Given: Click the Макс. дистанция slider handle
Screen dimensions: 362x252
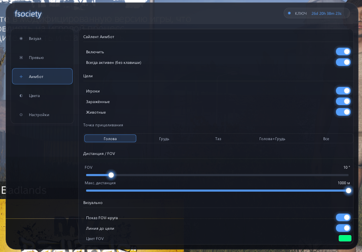Looking at the screenshot, I should pyautogui.click(x=348, y=191).
